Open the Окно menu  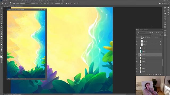pos(60,1)
